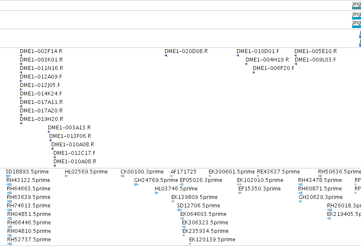
Task: Click the EK235934.5prime EST label
Action: coord(206,231)
